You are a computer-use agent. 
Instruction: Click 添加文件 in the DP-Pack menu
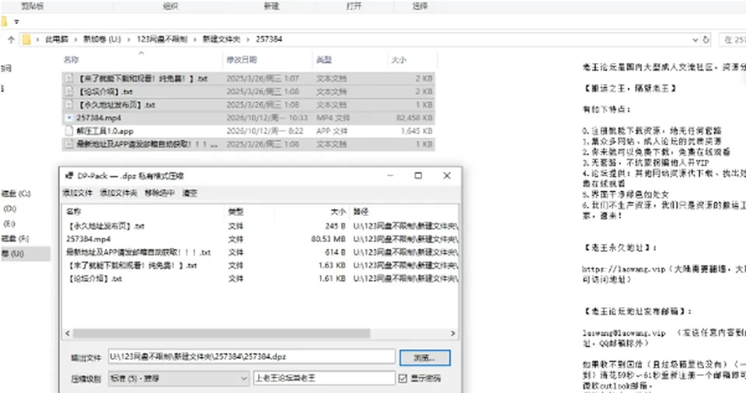pyautogui.click(x=78, y=193)
